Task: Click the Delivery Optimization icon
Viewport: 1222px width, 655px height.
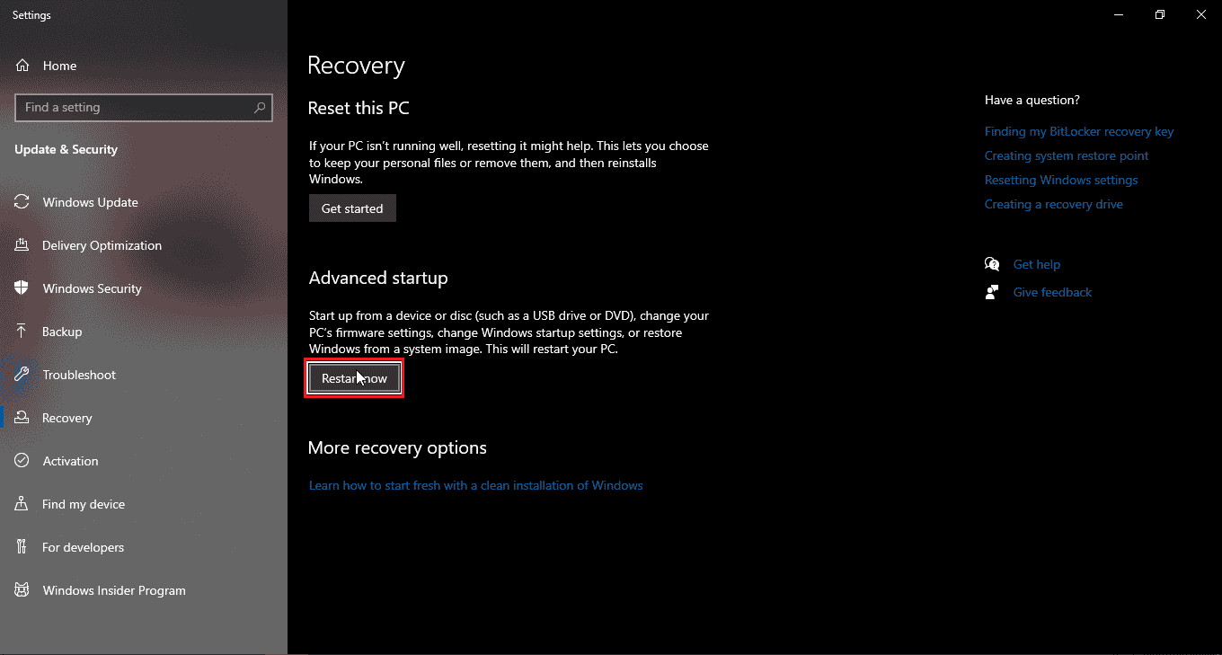Action: 22,245
